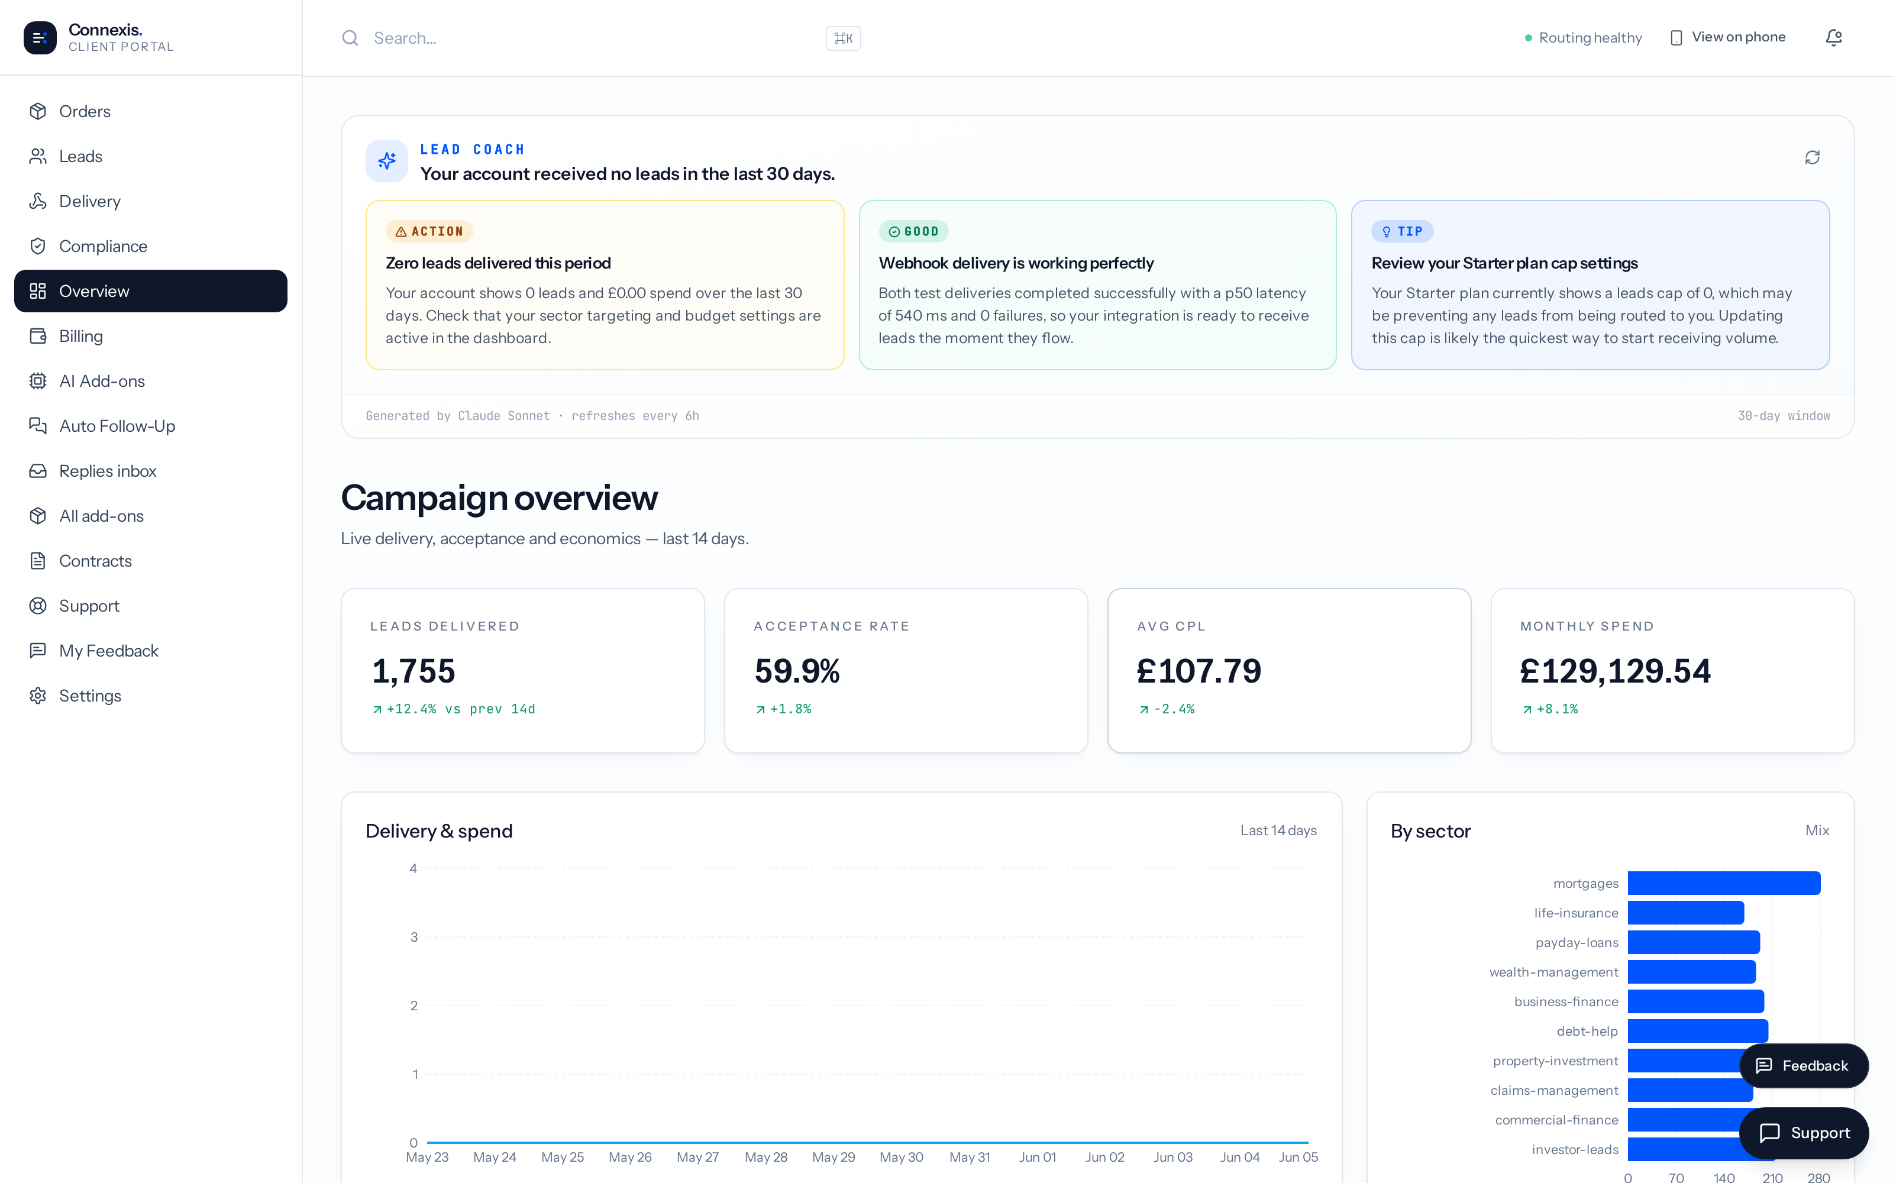The image size is (1893, 1183).
Task: Click the search magnifier icon
Action: (x=350, y=37)
